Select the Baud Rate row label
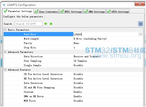This screenshot has height=107, width=146. click(x=30, y=34)
